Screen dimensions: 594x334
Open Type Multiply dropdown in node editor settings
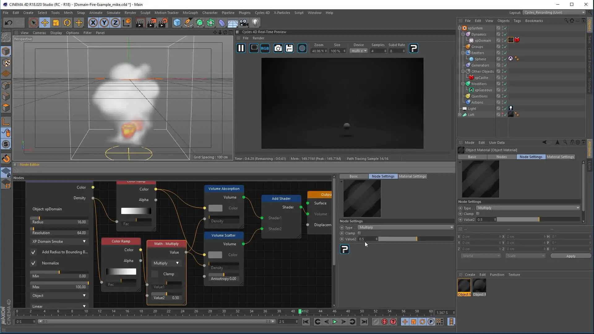406,227
